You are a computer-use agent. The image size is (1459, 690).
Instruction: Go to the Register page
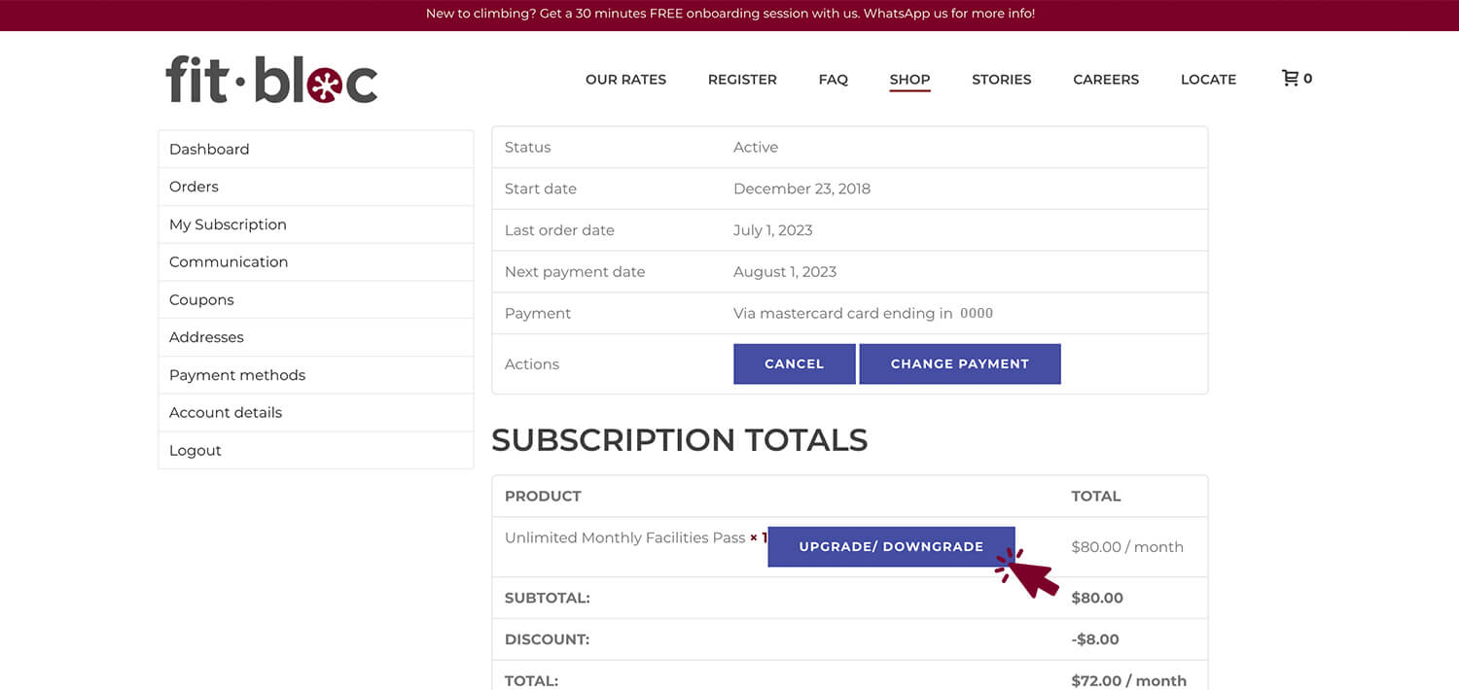click(742, 80)
